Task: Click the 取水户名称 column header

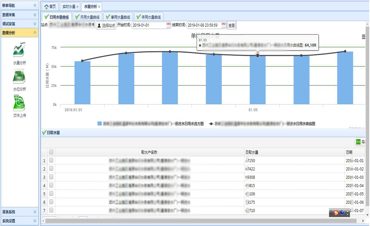Action: tap(150, 152)
